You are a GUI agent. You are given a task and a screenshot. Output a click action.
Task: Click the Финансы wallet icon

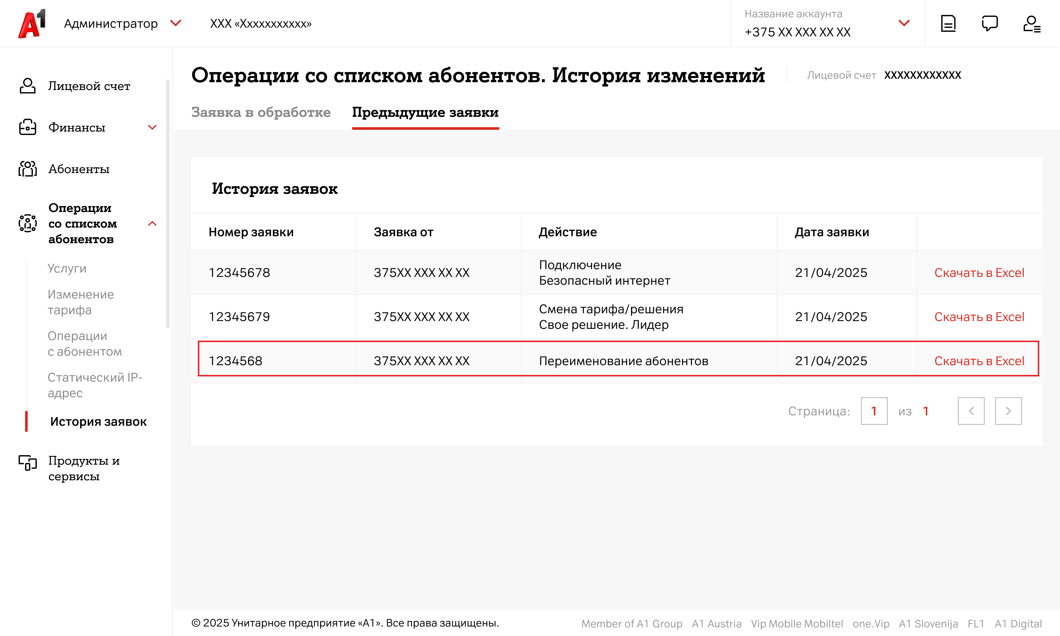[27, 127]
